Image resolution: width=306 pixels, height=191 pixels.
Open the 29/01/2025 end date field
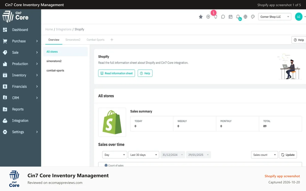[198, 155]
